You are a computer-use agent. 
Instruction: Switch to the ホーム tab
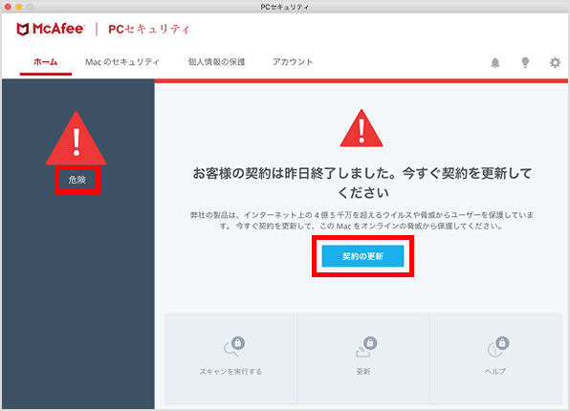click(46, 62)
